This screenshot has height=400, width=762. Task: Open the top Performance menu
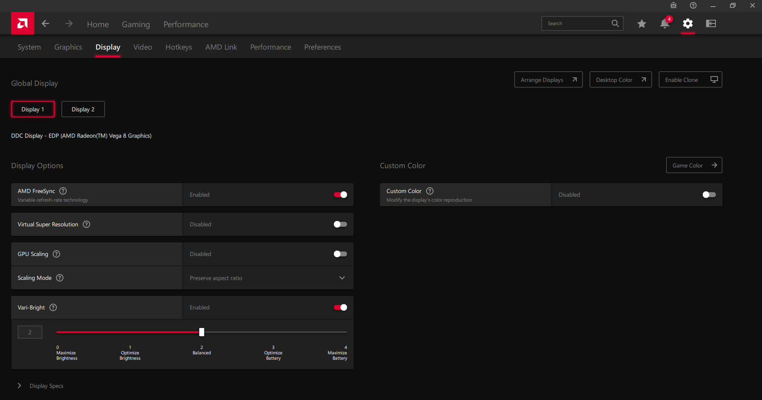(x=186, y=24)
